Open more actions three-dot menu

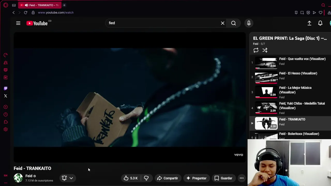(x=242, y=178)
